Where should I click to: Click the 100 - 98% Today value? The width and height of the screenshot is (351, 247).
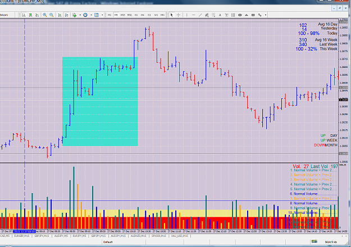308,33
